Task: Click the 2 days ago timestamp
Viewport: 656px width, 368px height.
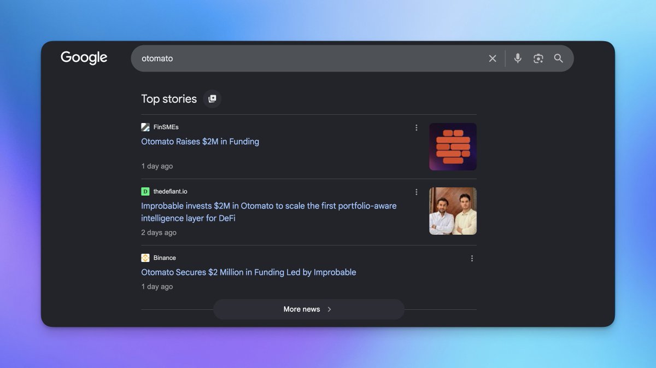Action: point(159,232)
